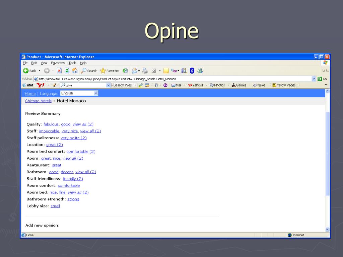The height and width of the screenshot is (257, 343).
Task: Expand the Yahoo search box dropdown arrow
Action: [108, 85]
